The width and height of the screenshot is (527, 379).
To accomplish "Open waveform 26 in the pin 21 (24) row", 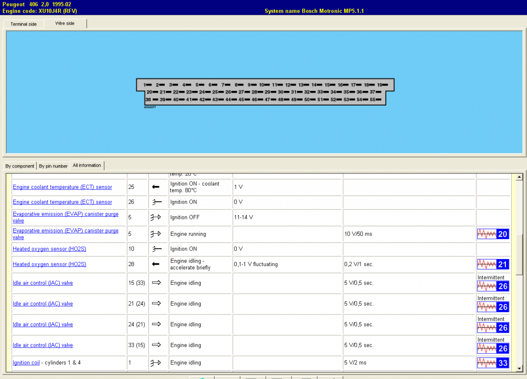I will 493,307.
